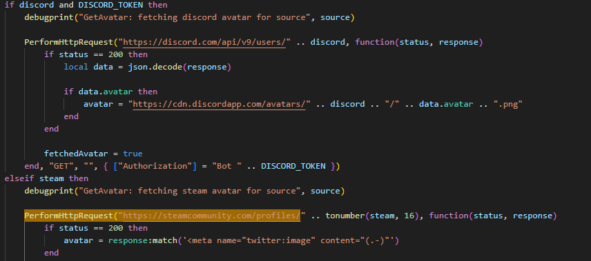Click the first debugprint call for discord

point(189,17)
